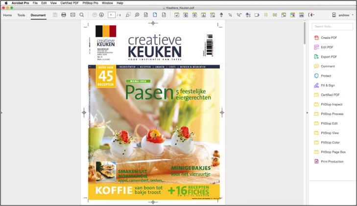
Task: Open the Print Production tool
Action: pyautogui.click(x=329, y=161)
